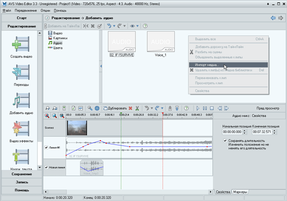Toggle the Новая линия track checkbox

point(46,167)
